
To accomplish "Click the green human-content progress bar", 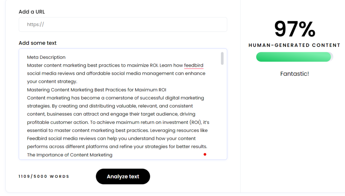I will [293, 57].
